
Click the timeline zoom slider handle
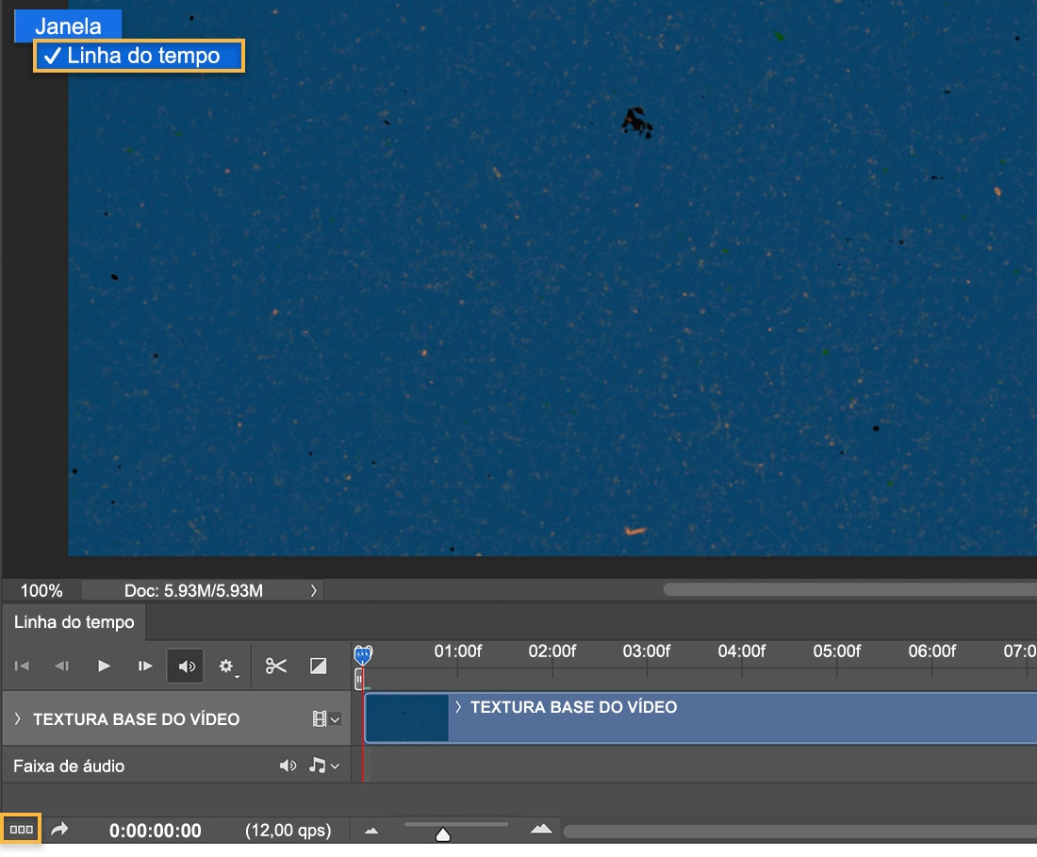(x=443, y=834)
